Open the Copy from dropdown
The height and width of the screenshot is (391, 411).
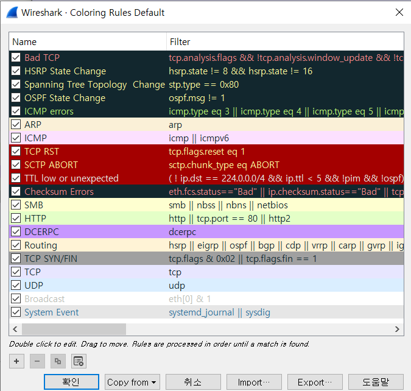(x=132, y=382)
